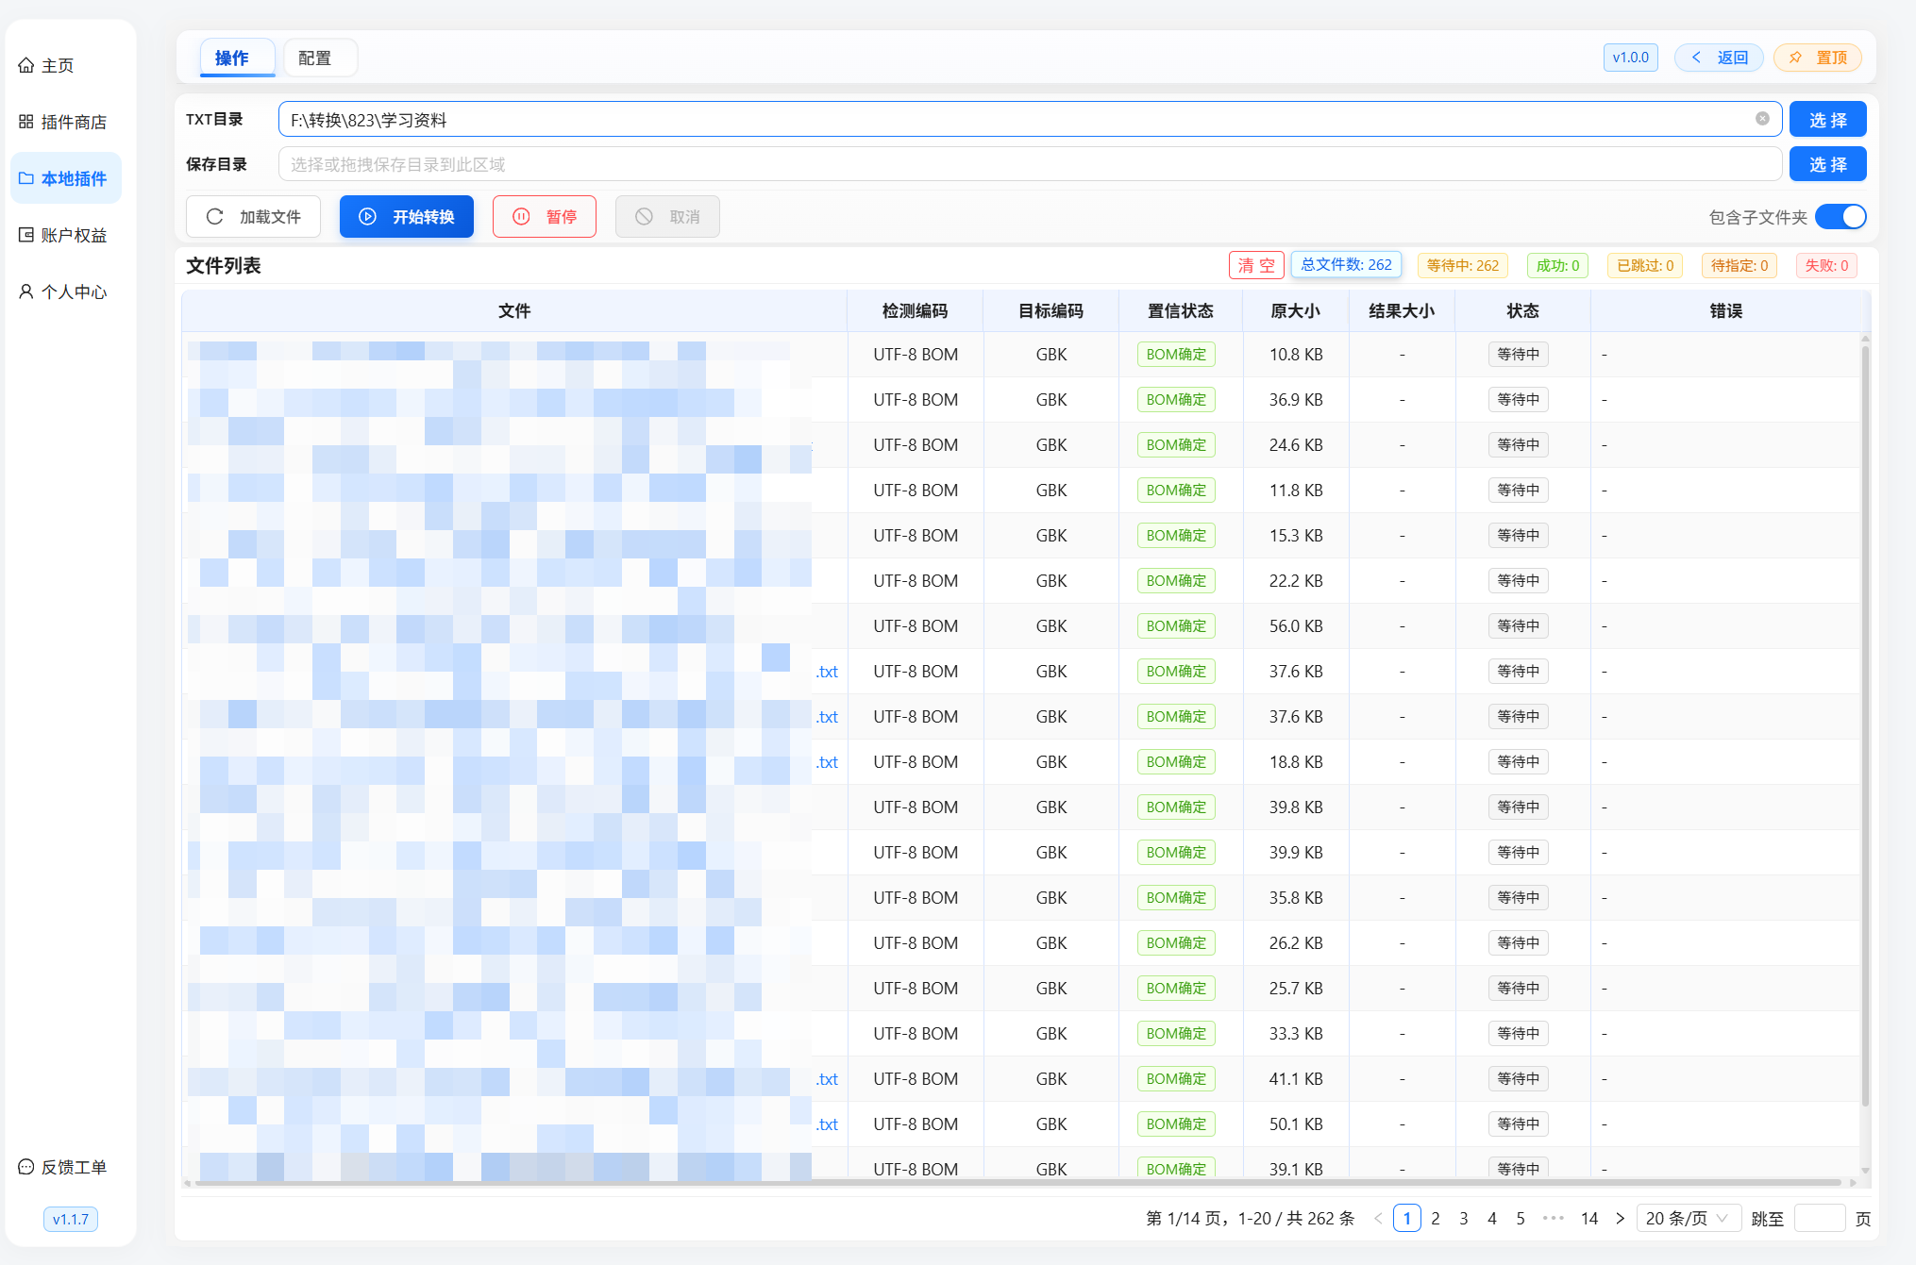Click BOM确定 tag in 33.3 KB row
Image resolution: width=1916 pixels, height=1265 pixels.
click(x=1176, y=1034)
